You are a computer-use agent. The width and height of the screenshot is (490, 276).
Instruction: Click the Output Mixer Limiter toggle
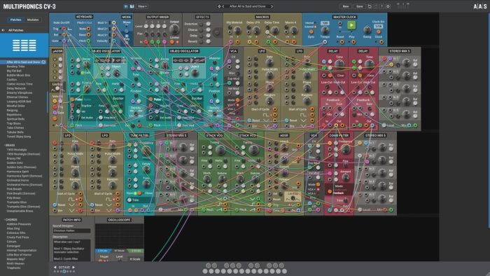[172, 42]
